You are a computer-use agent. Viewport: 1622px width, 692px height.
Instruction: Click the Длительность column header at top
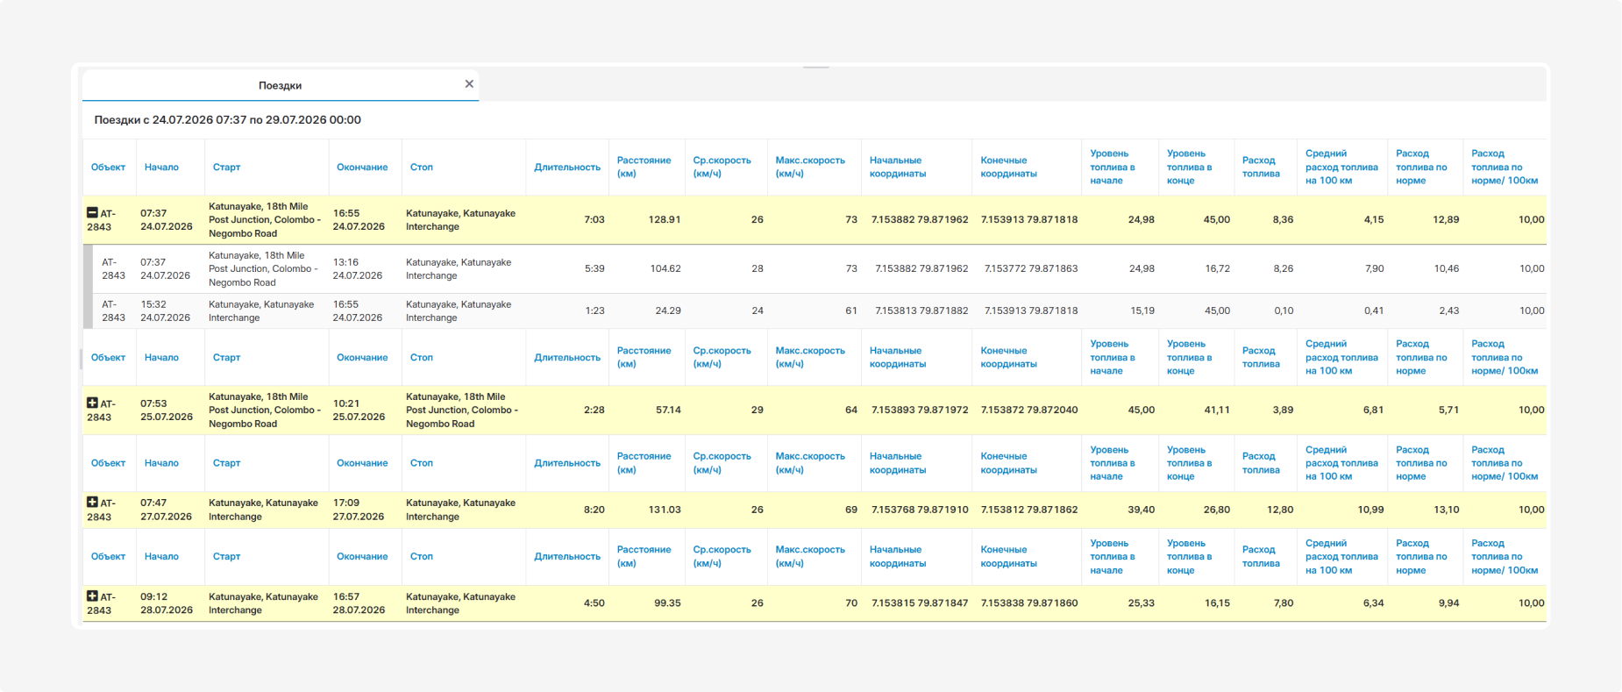click(567, 167)
